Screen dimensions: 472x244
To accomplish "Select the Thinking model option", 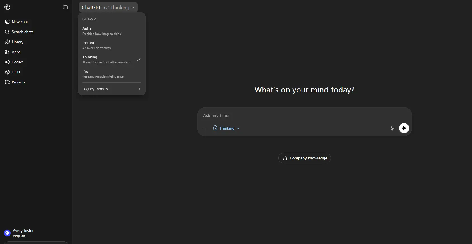I will (112, 59).
